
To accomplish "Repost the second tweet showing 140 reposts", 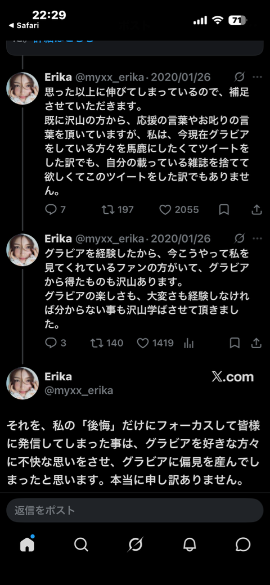I will [x=97, y=343].
